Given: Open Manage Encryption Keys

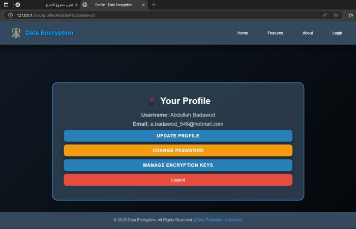Looking at the screenshot, I should click(x=178, y=165).
